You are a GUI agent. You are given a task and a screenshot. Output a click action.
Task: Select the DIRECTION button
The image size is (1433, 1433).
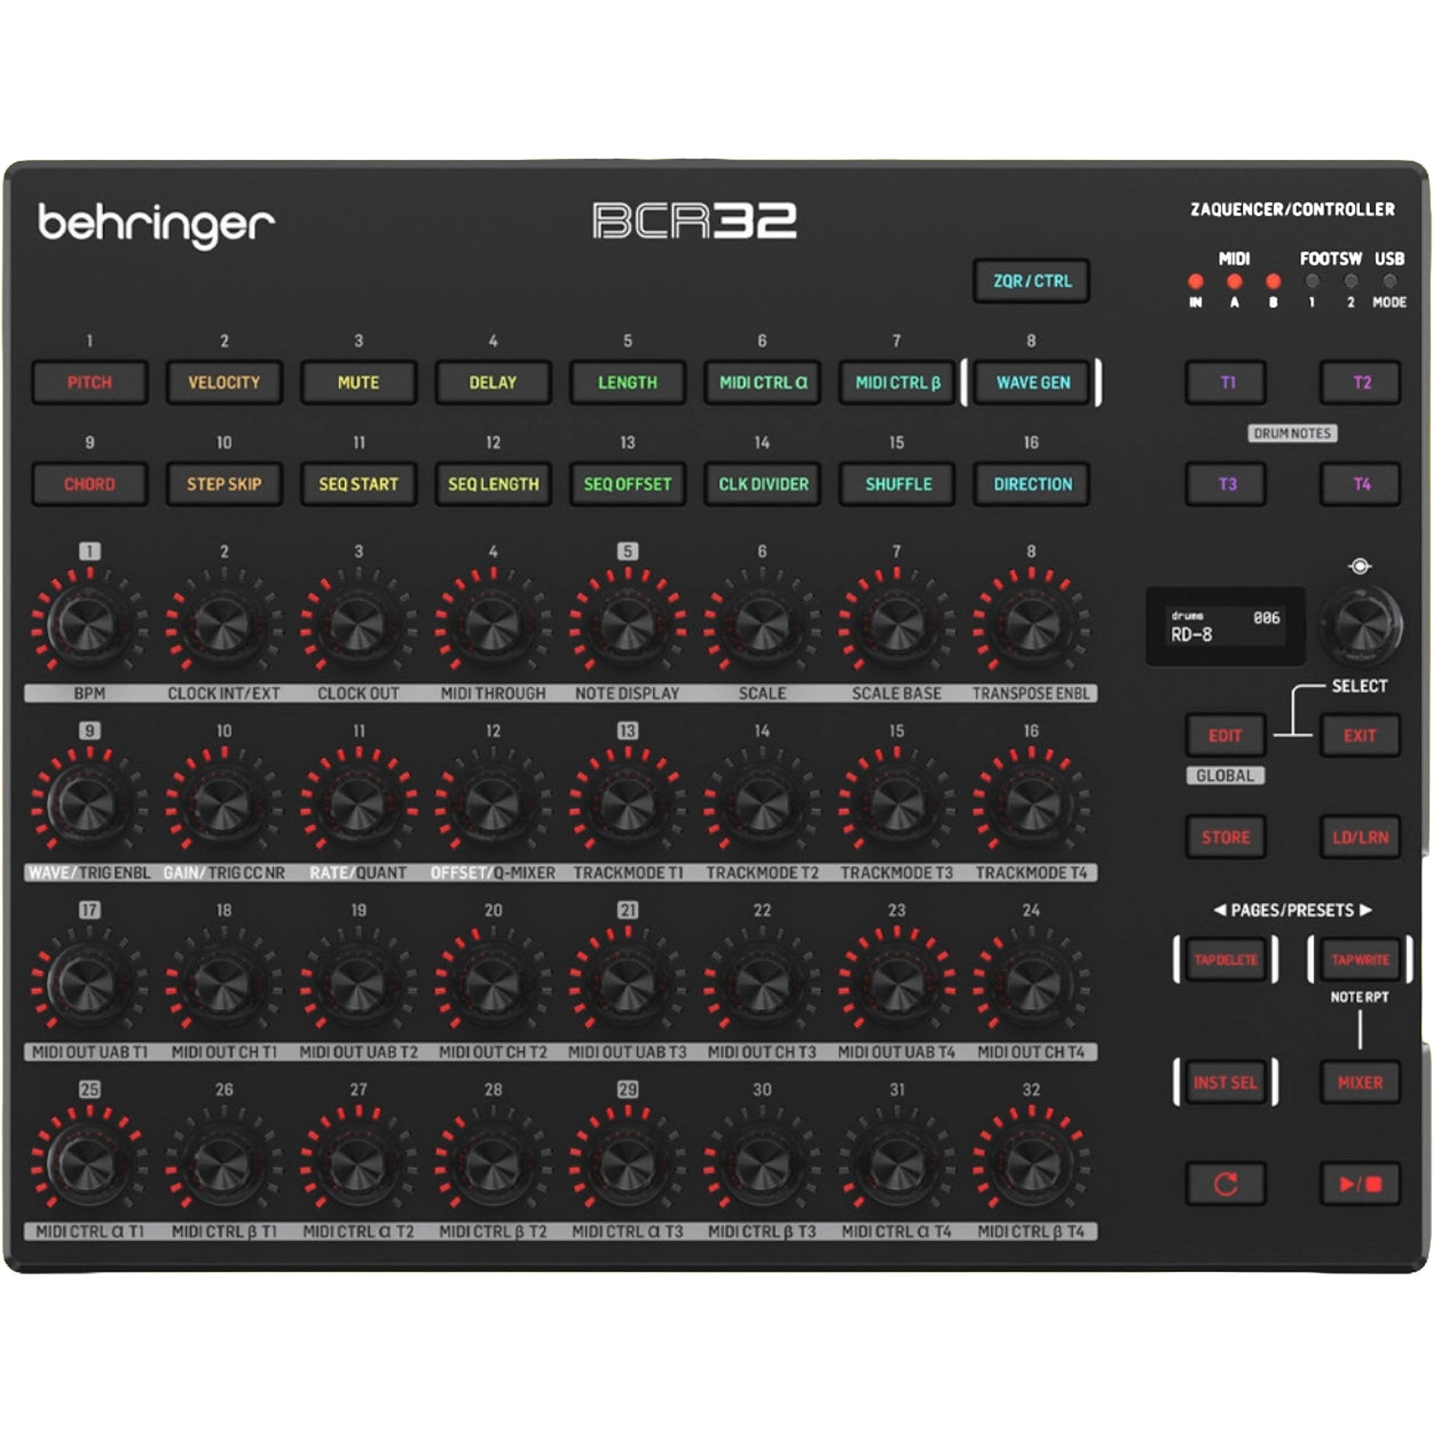(1032, 485)
